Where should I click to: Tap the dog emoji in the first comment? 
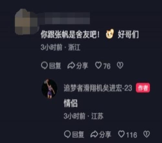pos(110,34)
